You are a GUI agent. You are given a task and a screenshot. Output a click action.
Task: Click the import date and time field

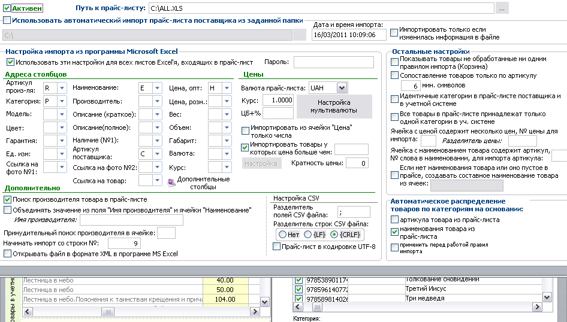(349, 35)
